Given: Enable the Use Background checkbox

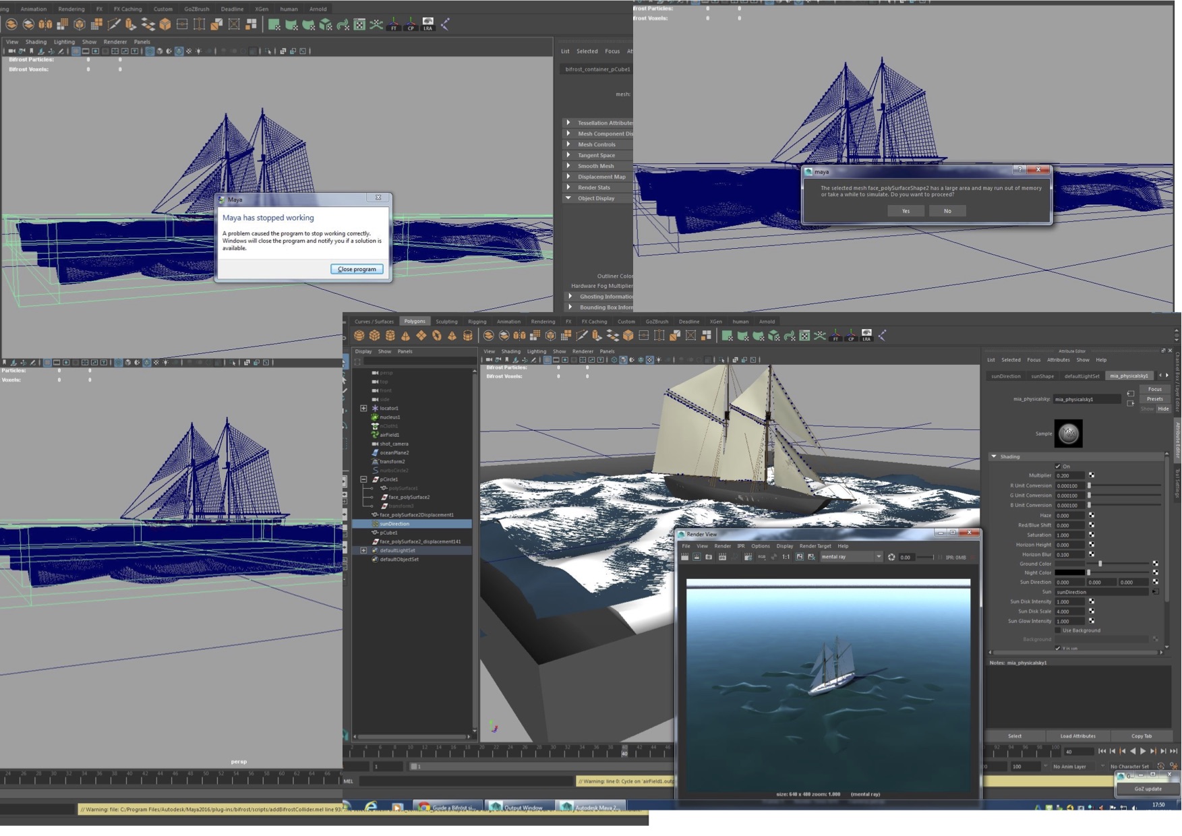Looking at the screenshot, I should tap(1057, 631).
